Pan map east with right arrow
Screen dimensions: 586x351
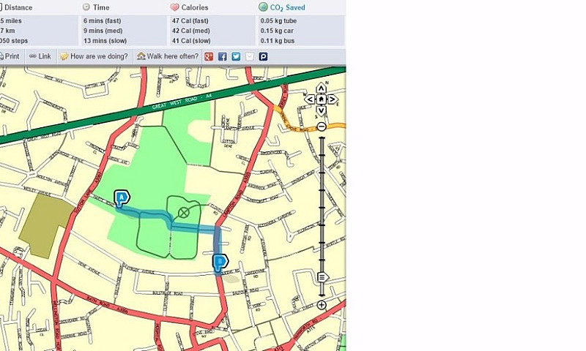coord(333,99)
